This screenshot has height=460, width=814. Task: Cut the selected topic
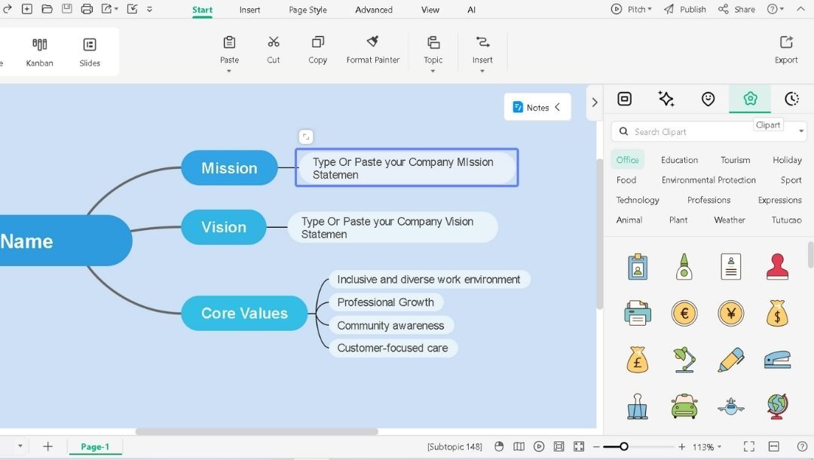pos(273,49)
